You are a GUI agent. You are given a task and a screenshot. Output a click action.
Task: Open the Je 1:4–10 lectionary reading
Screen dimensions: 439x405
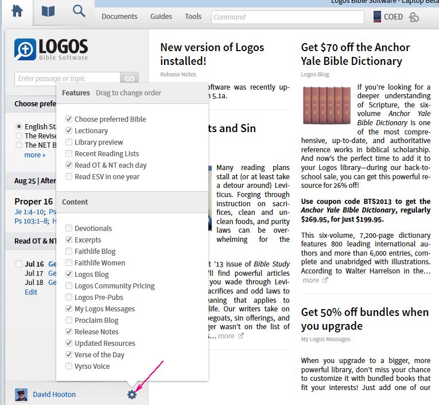pos(29,212)
